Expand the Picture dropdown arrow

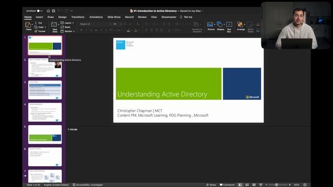(214, 24)
